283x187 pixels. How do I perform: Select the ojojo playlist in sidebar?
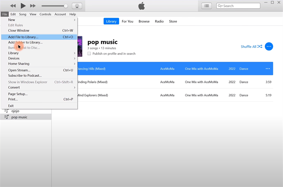tap(26, 111)
